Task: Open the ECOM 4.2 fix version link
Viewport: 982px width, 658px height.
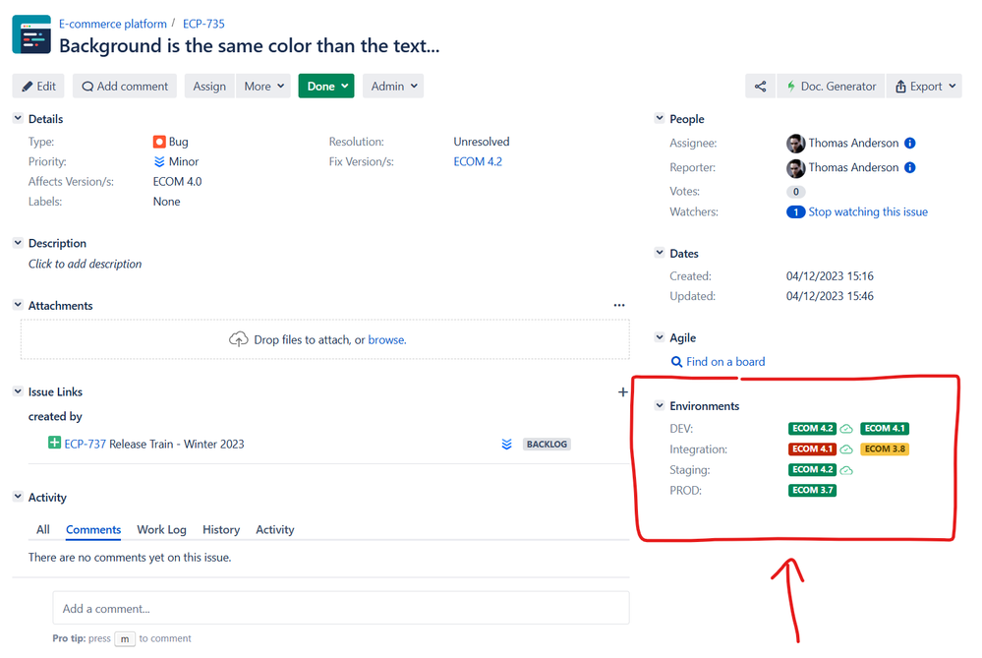Action: [478, 161]
